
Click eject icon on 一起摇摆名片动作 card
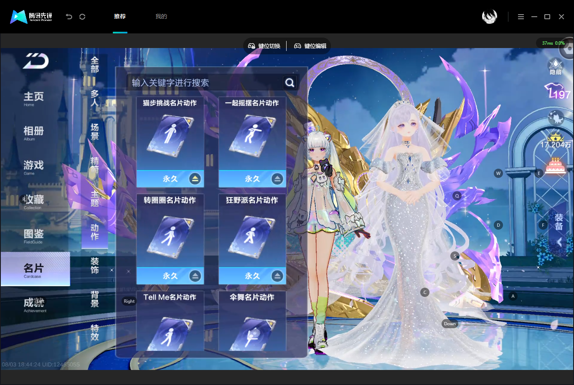[x=277, y=179]
